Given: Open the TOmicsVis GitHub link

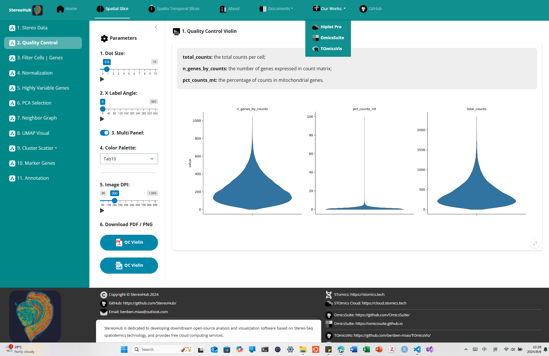Looking at the screenshot, I should [x=392, y=336].
